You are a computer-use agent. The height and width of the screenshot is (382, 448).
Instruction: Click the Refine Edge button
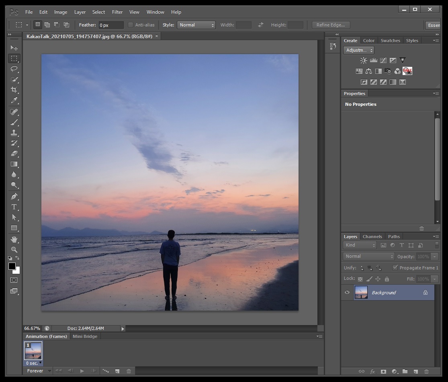(x=331, y=25)
